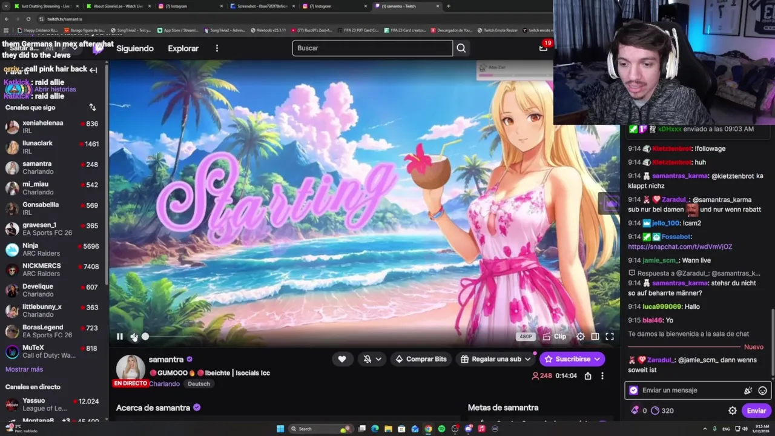Click the Enviar chat button

point(756,411)
